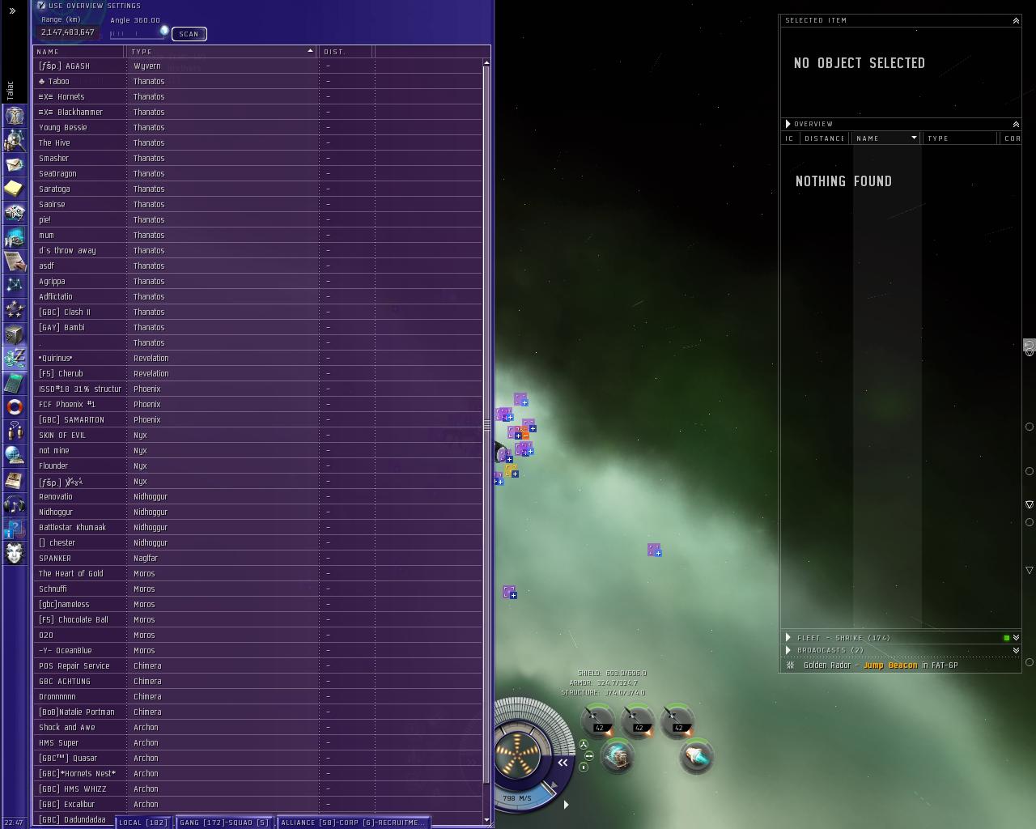Select the SPANKER Naglfar row
The height and width of the screenshot is (829, 1036).
(x=259, y=559)
